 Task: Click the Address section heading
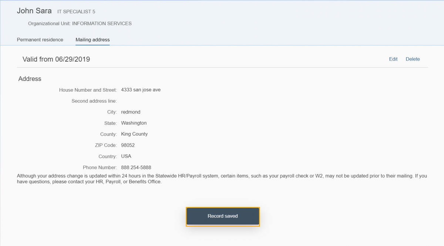click(x=30, y=79)
